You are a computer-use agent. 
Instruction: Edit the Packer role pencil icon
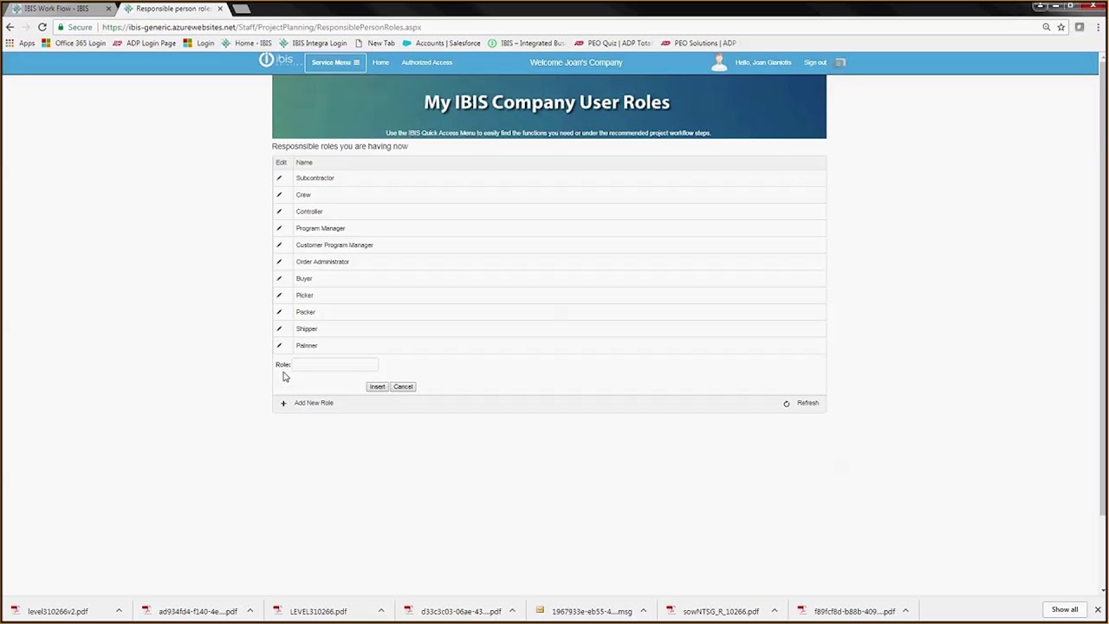279,312
